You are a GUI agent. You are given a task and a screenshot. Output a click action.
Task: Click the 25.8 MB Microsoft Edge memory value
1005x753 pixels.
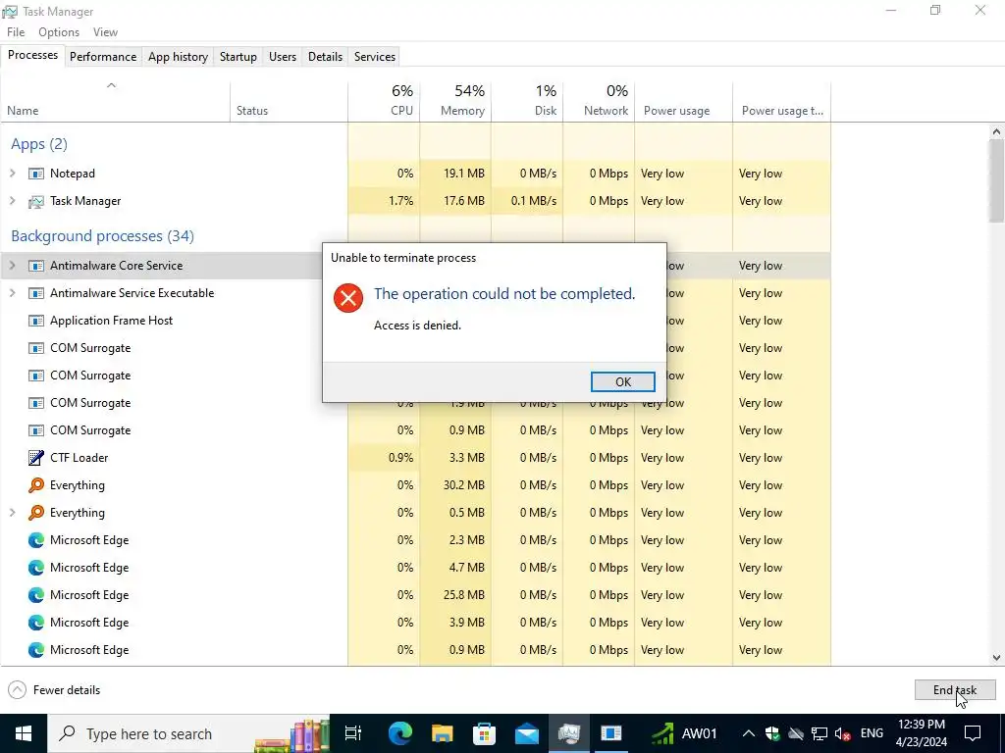click(464, 595)
